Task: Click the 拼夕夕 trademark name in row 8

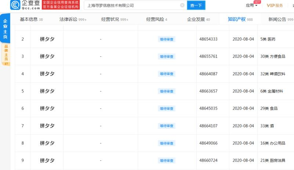Action: (47, 143)
